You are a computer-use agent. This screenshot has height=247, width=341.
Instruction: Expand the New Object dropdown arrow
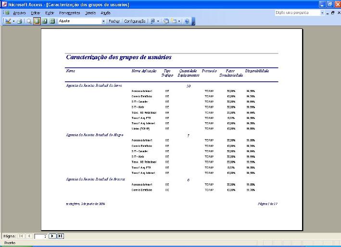(x=179, y=21)
